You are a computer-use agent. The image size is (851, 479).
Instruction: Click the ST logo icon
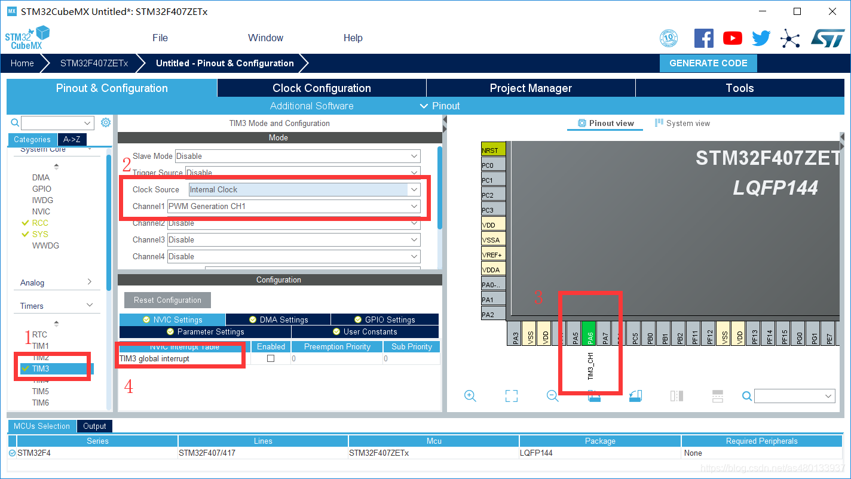click(x=828, y=38)
